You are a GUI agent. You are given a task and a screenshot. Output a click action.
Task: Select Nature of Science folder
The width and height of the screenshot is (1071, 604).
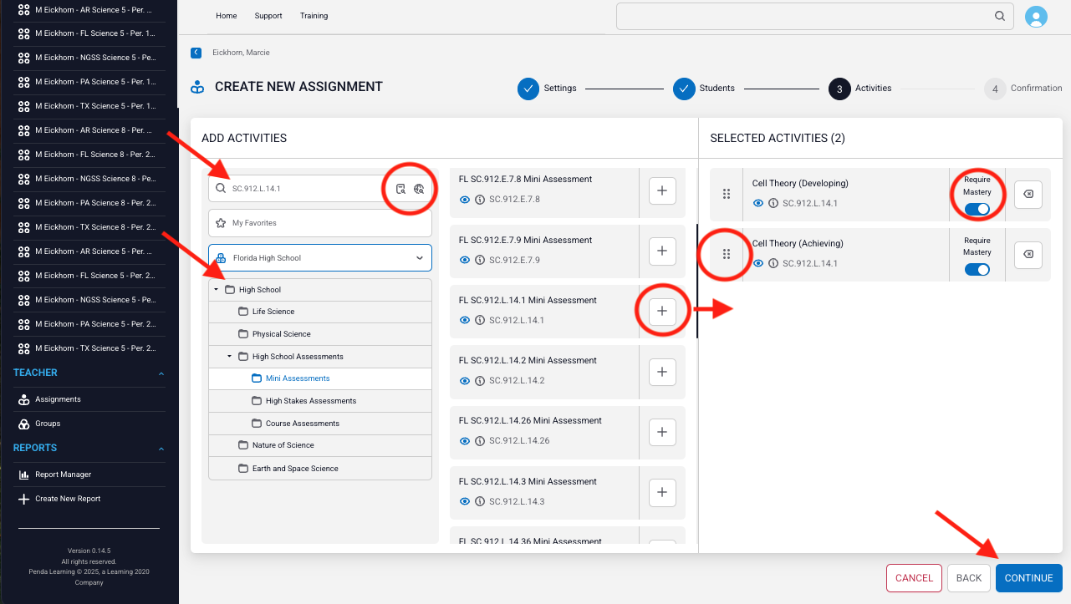tap(320, 445)
